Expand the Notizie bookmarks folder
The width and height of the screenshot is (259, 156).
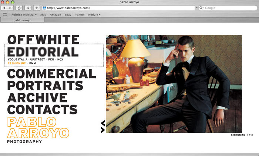94,15
